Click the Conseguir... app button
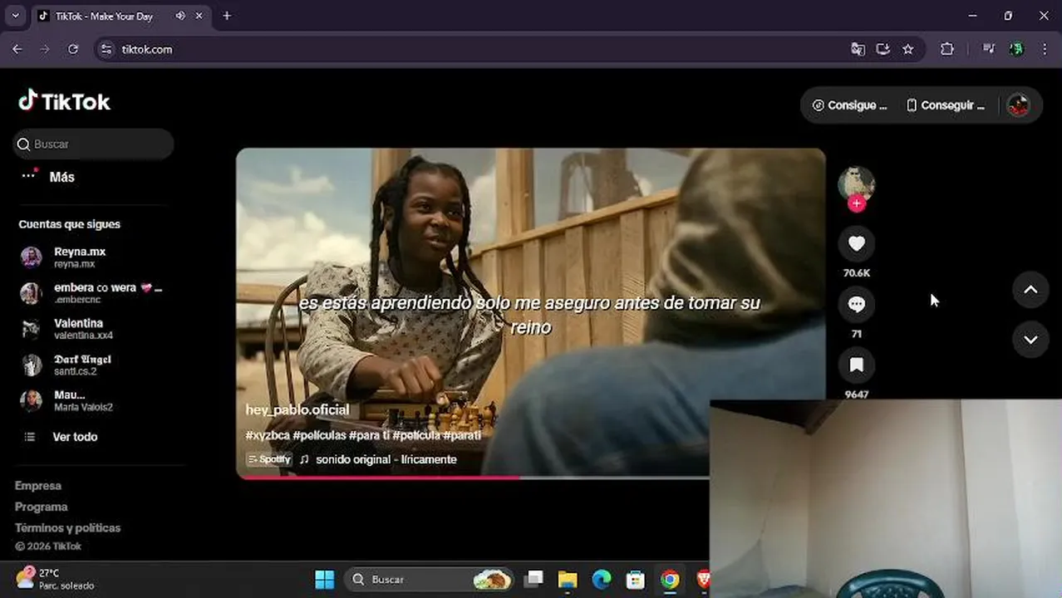 click(x=946, y=105)
